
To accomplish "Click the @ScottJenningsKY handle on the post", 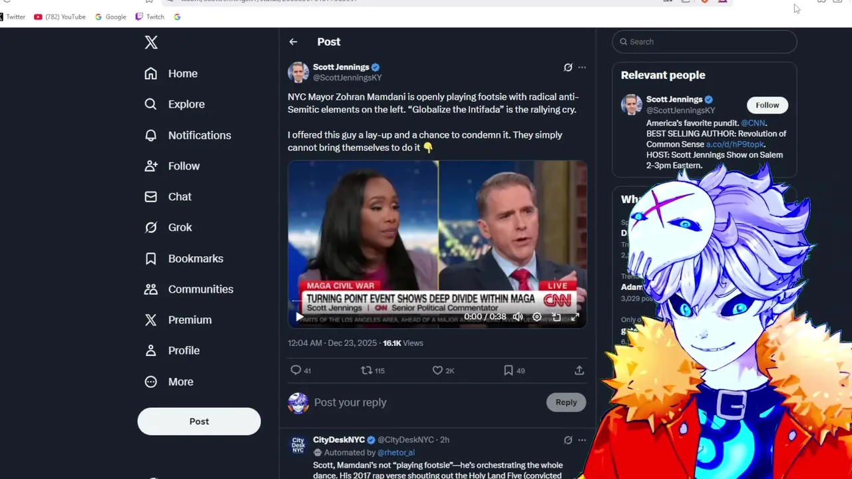I will tap(347, 78).
